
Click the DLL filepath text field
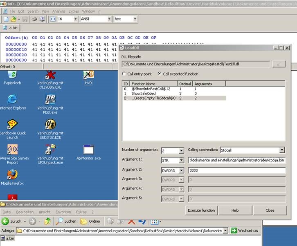196,64
